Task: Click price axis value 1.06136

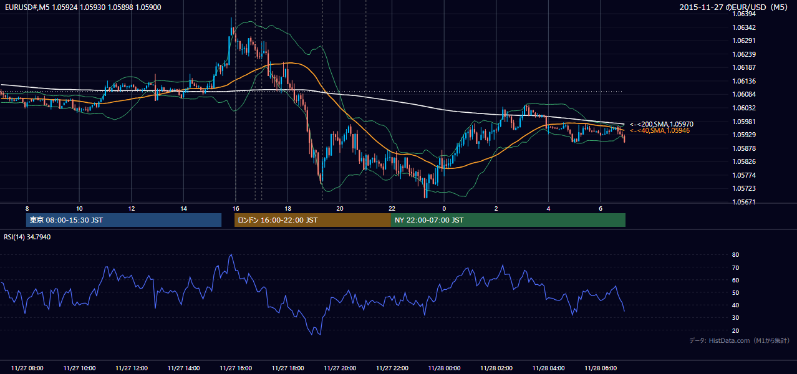Action: [745, 81]
